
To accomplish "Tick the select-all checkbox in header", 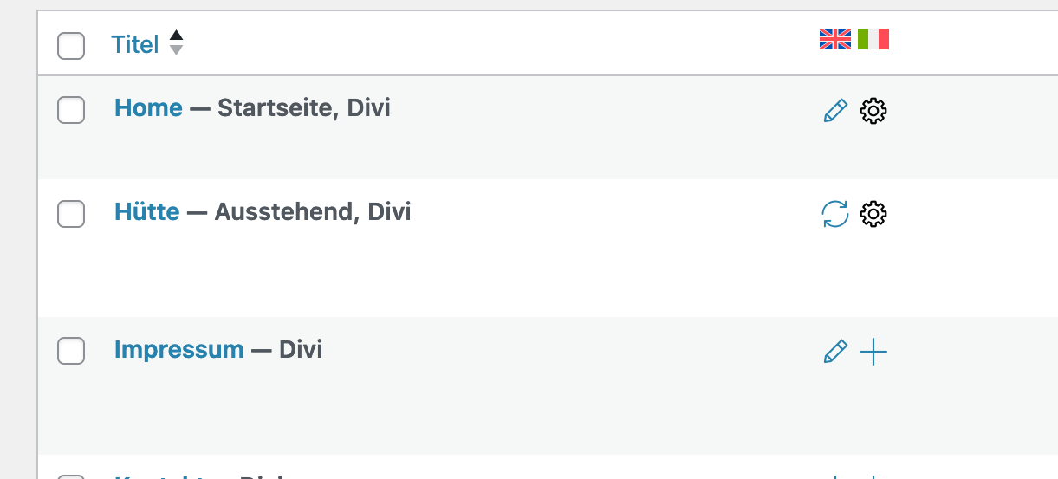I will point(71,45).
